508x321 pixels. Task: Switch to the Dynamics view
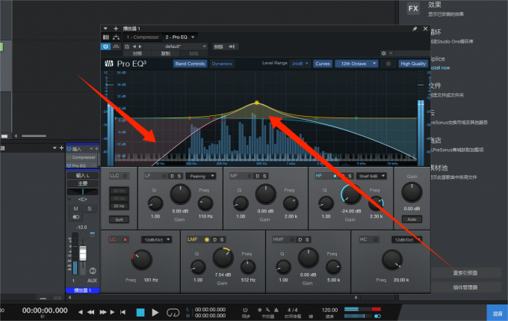pos(222,64)
